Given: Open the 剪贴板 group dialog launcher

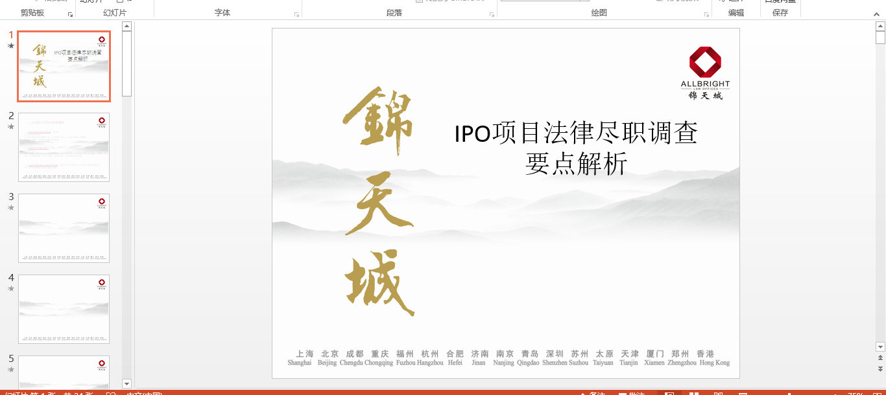Looking at the screenshot, I should click(70, 14).
